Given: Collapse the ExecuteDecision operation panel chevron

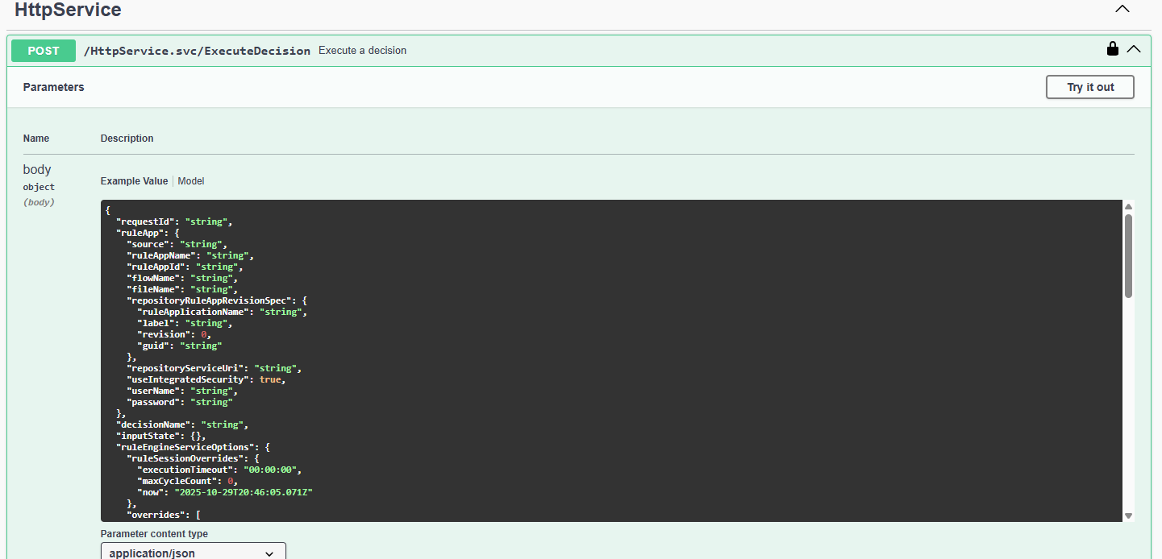Looking at the screenshot, I should [1135, 48].
